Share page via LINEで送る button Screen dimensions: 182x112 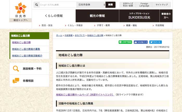125,42
